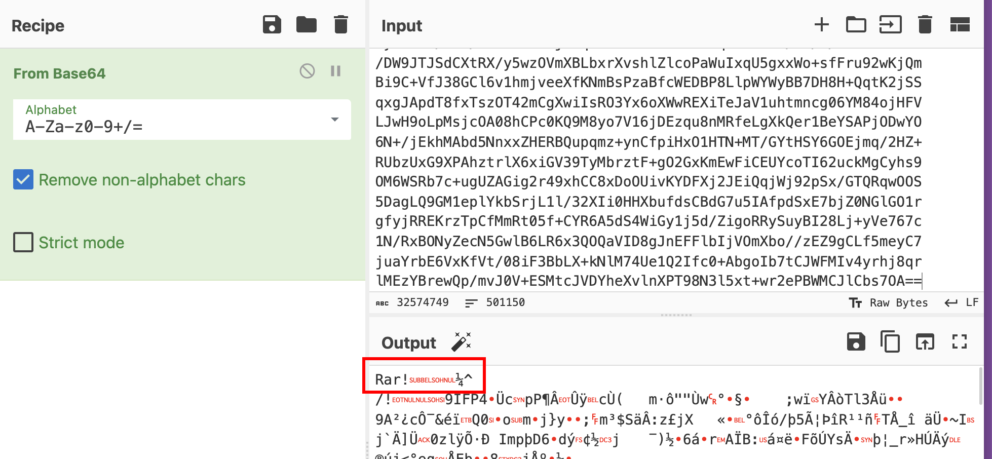Maximise the output pane

click(960, 342)
